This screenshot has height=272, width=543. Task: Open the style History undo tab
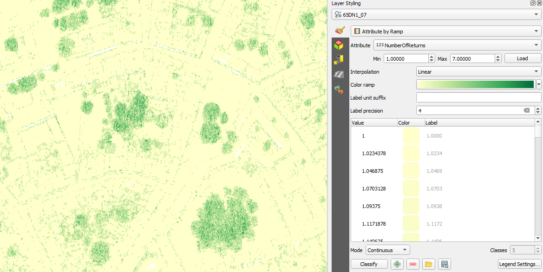[338, 89]
